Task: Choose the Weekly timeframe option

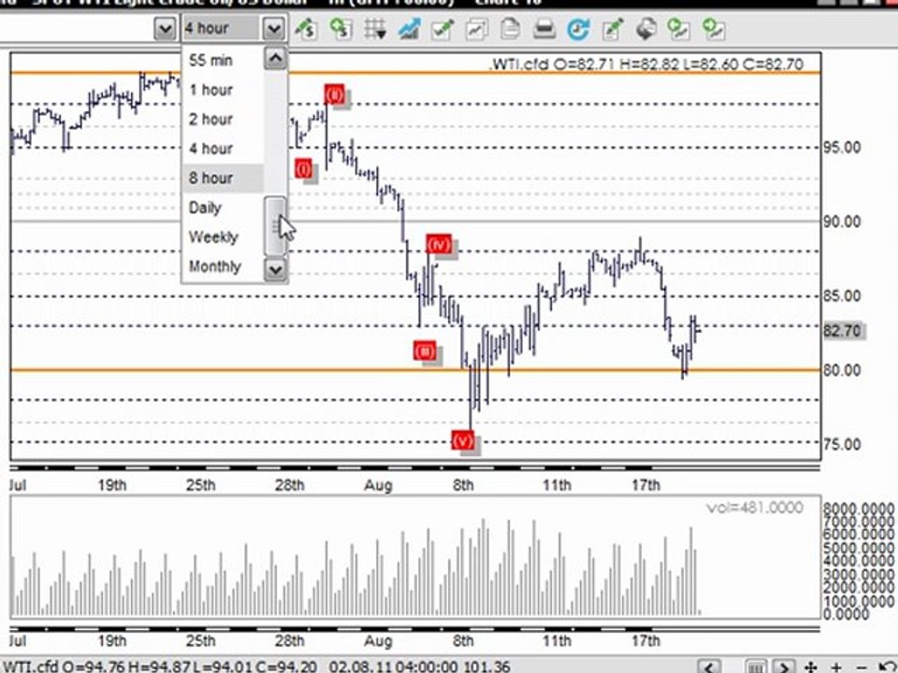Action: coord(223,236)
